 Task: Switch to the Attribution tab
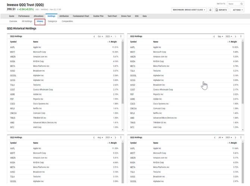[64, 16]
